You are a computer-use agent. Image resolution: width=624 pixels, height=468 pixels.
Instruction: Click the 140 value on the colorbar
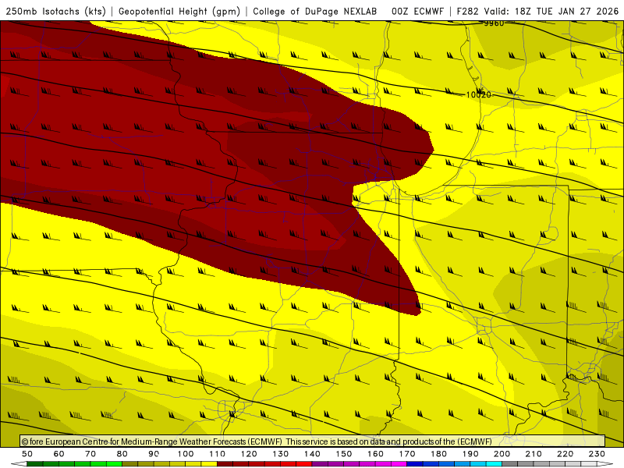(x=312, y=454)
